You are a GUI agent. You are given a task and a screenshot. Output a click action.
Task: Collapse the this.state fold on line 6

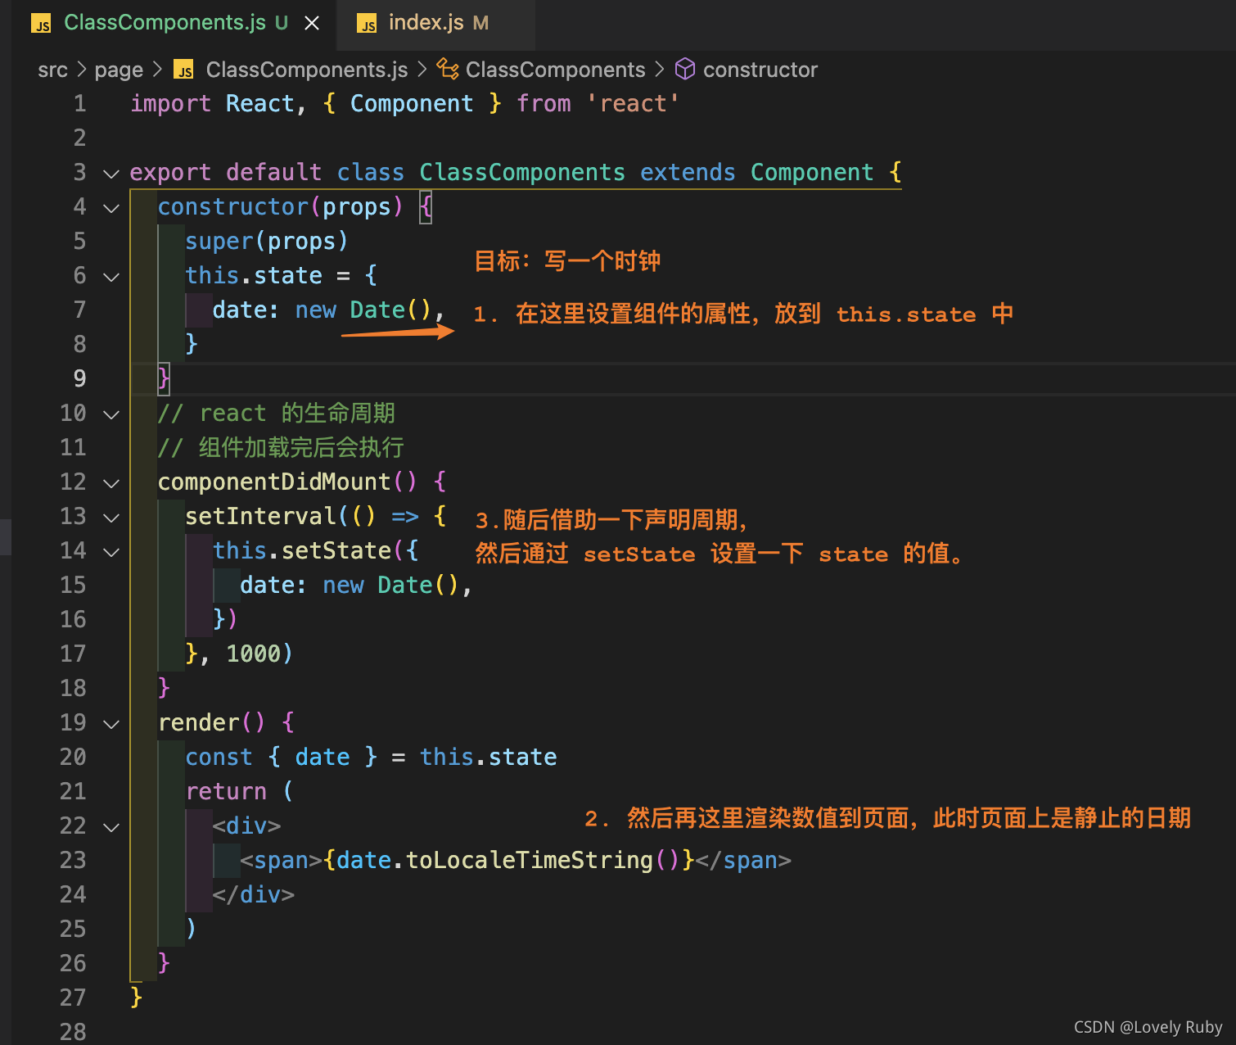[111, 276]
